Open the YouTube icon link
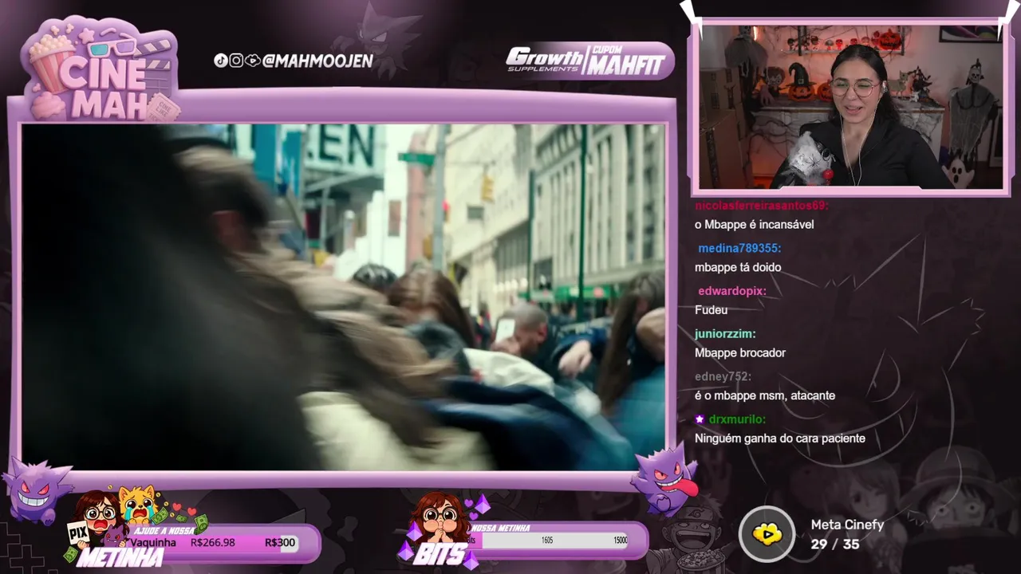 [x=252, y=61]
